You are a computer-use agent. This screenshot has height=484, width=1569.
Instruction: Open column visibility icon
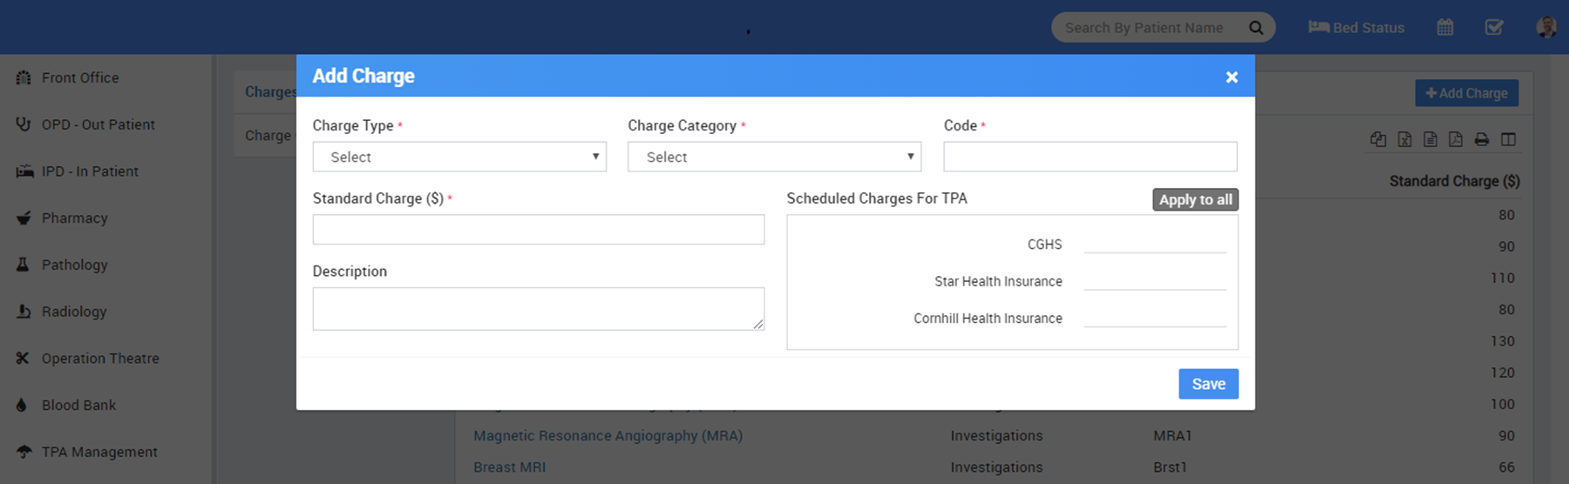1508,139
